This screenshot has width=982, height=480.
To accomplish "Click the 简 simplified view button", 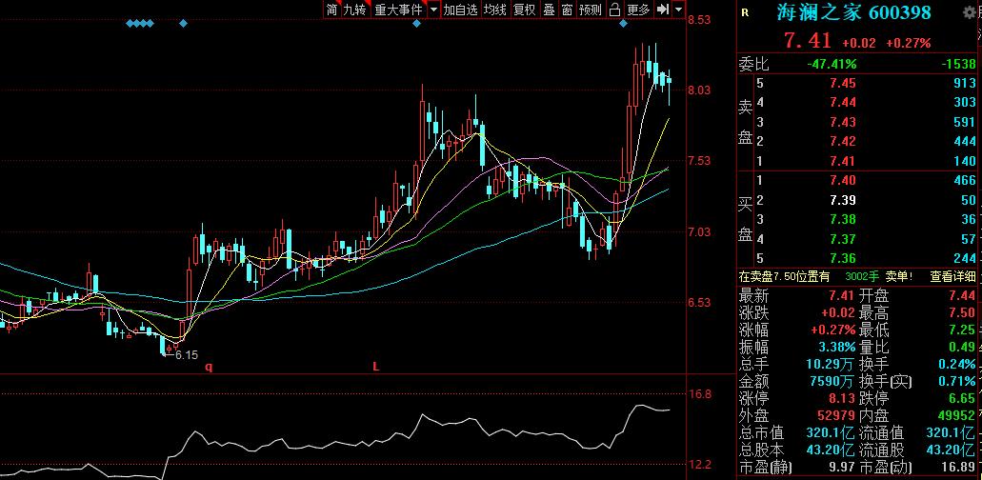I will pos(331,10).
